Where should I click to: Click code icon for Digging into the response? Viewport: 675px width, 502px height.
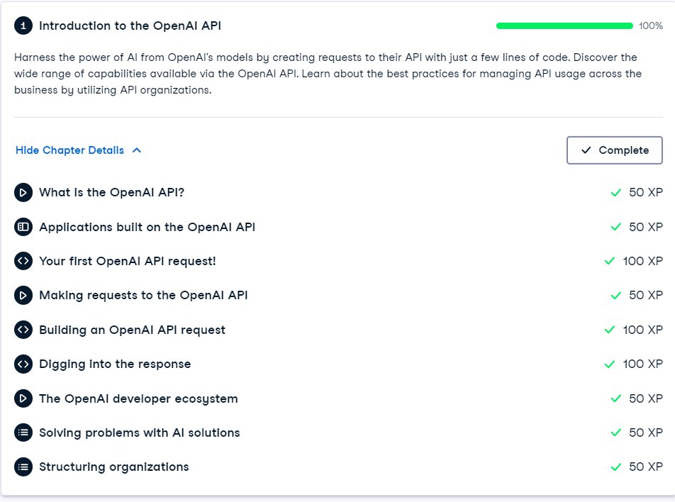click(x=23, y=364)
